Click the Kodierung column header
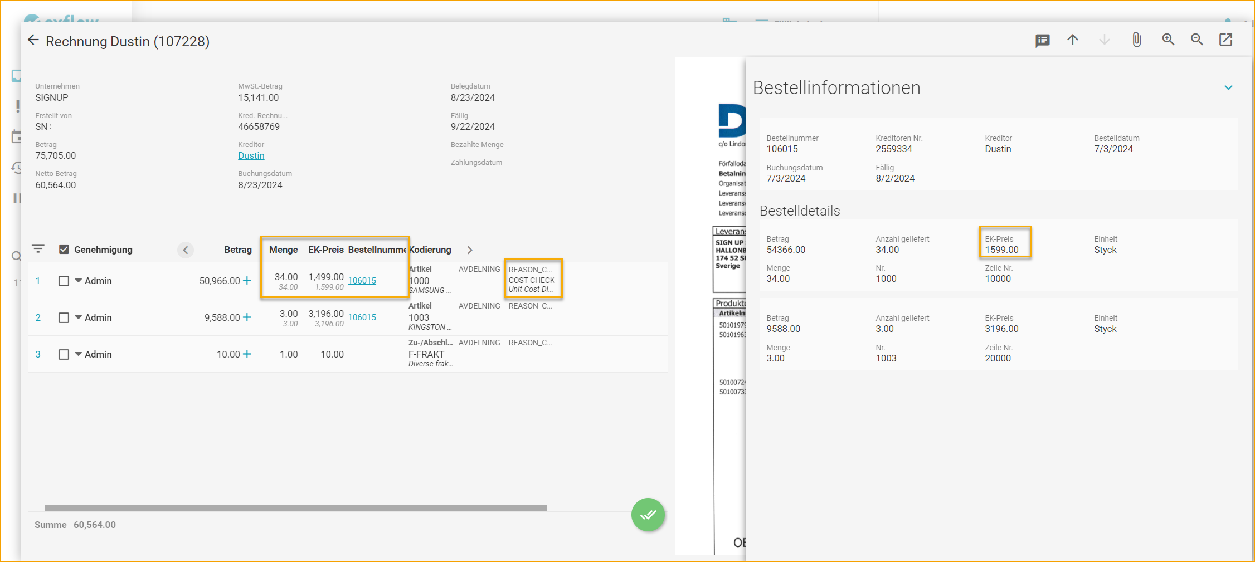Screen dimensions: 1255x562 tap(430, 250)
